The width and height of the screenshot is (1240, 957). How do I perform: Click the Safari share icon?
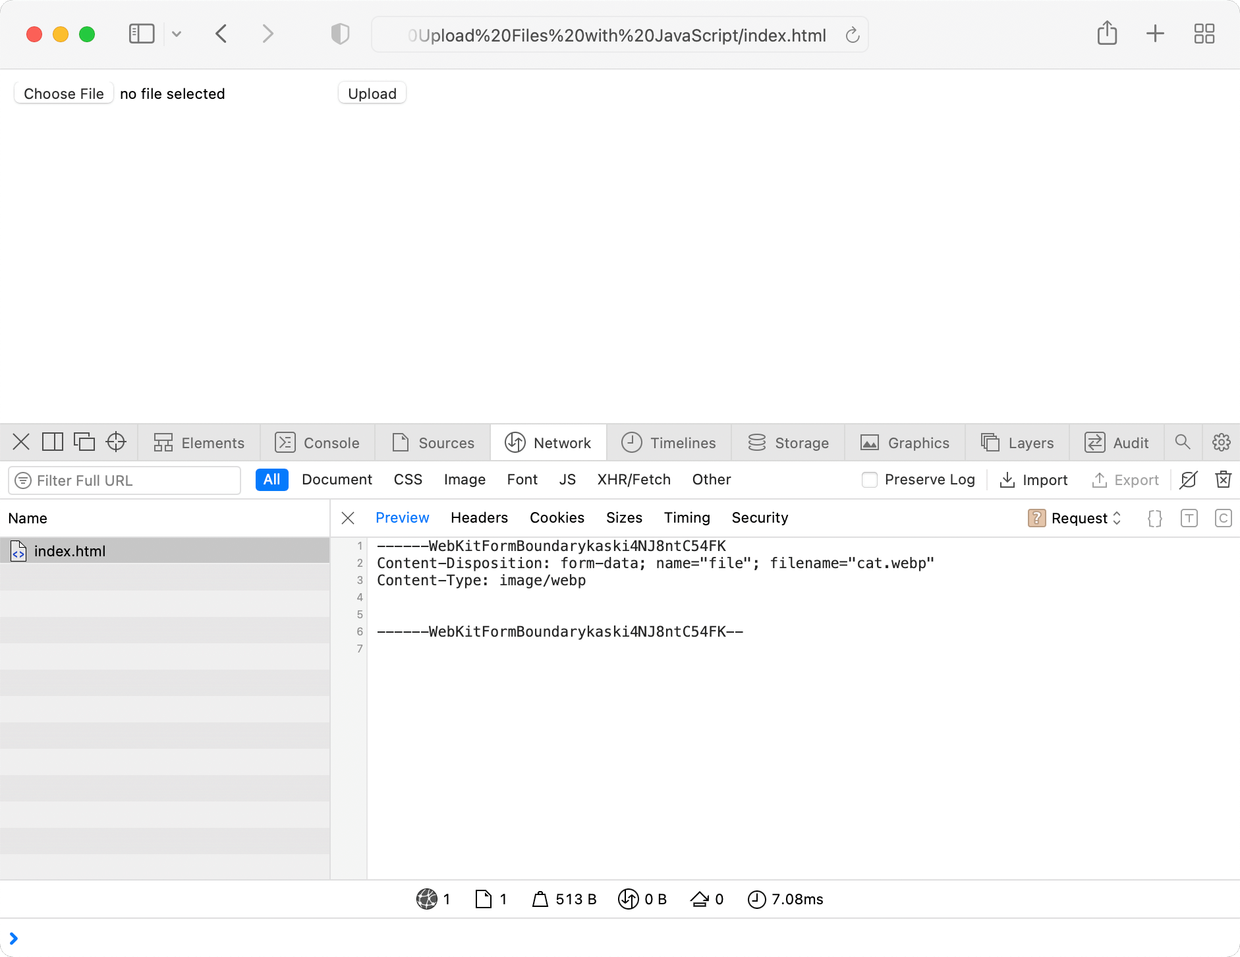(1107, 34)
